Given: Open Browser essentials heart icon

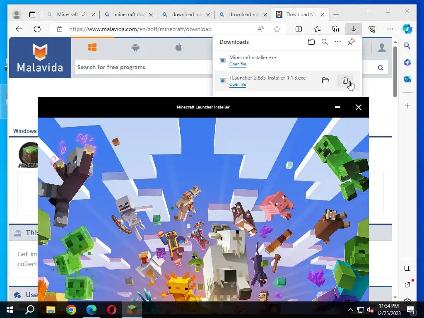Looking at the screenshot, I should click(x=372, y=29).
